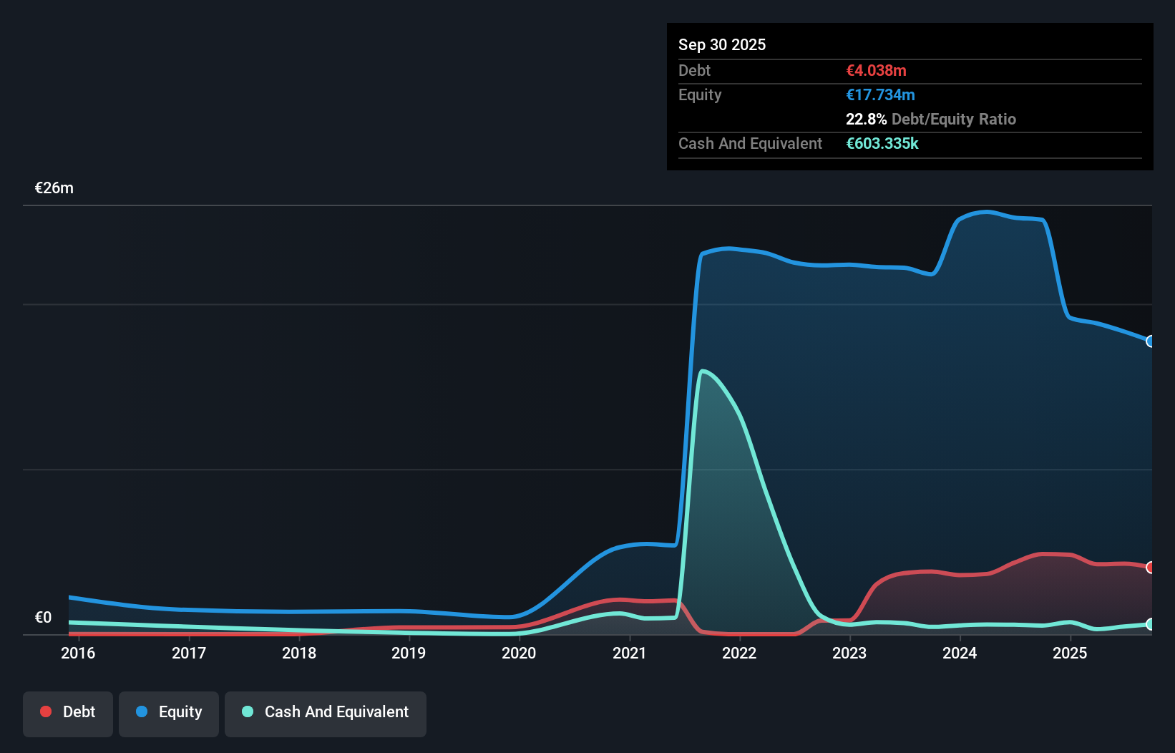Click the 2022 x-axis label
Image resolution: width=1175 pixels, height=753 pixels.
click(739, 653)
